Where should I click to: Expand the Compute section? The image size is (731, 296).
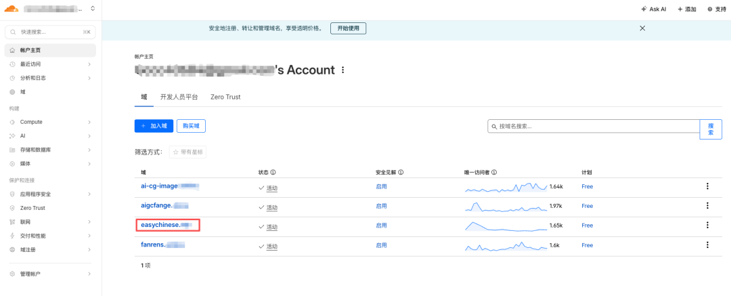(x=89, y=122)
